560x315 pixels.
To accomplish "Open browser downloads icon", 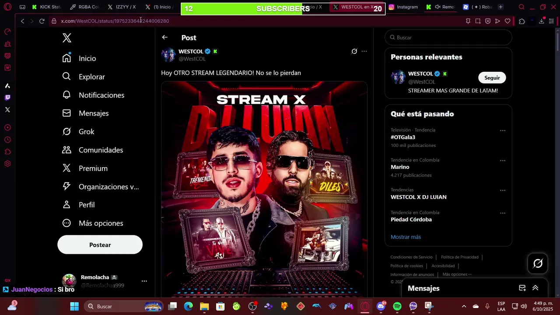I will (542, 21).
